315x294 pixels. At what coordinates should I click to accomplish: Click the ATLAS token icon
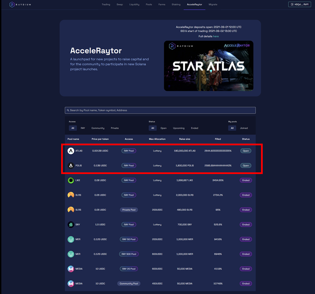coord(71,151)
